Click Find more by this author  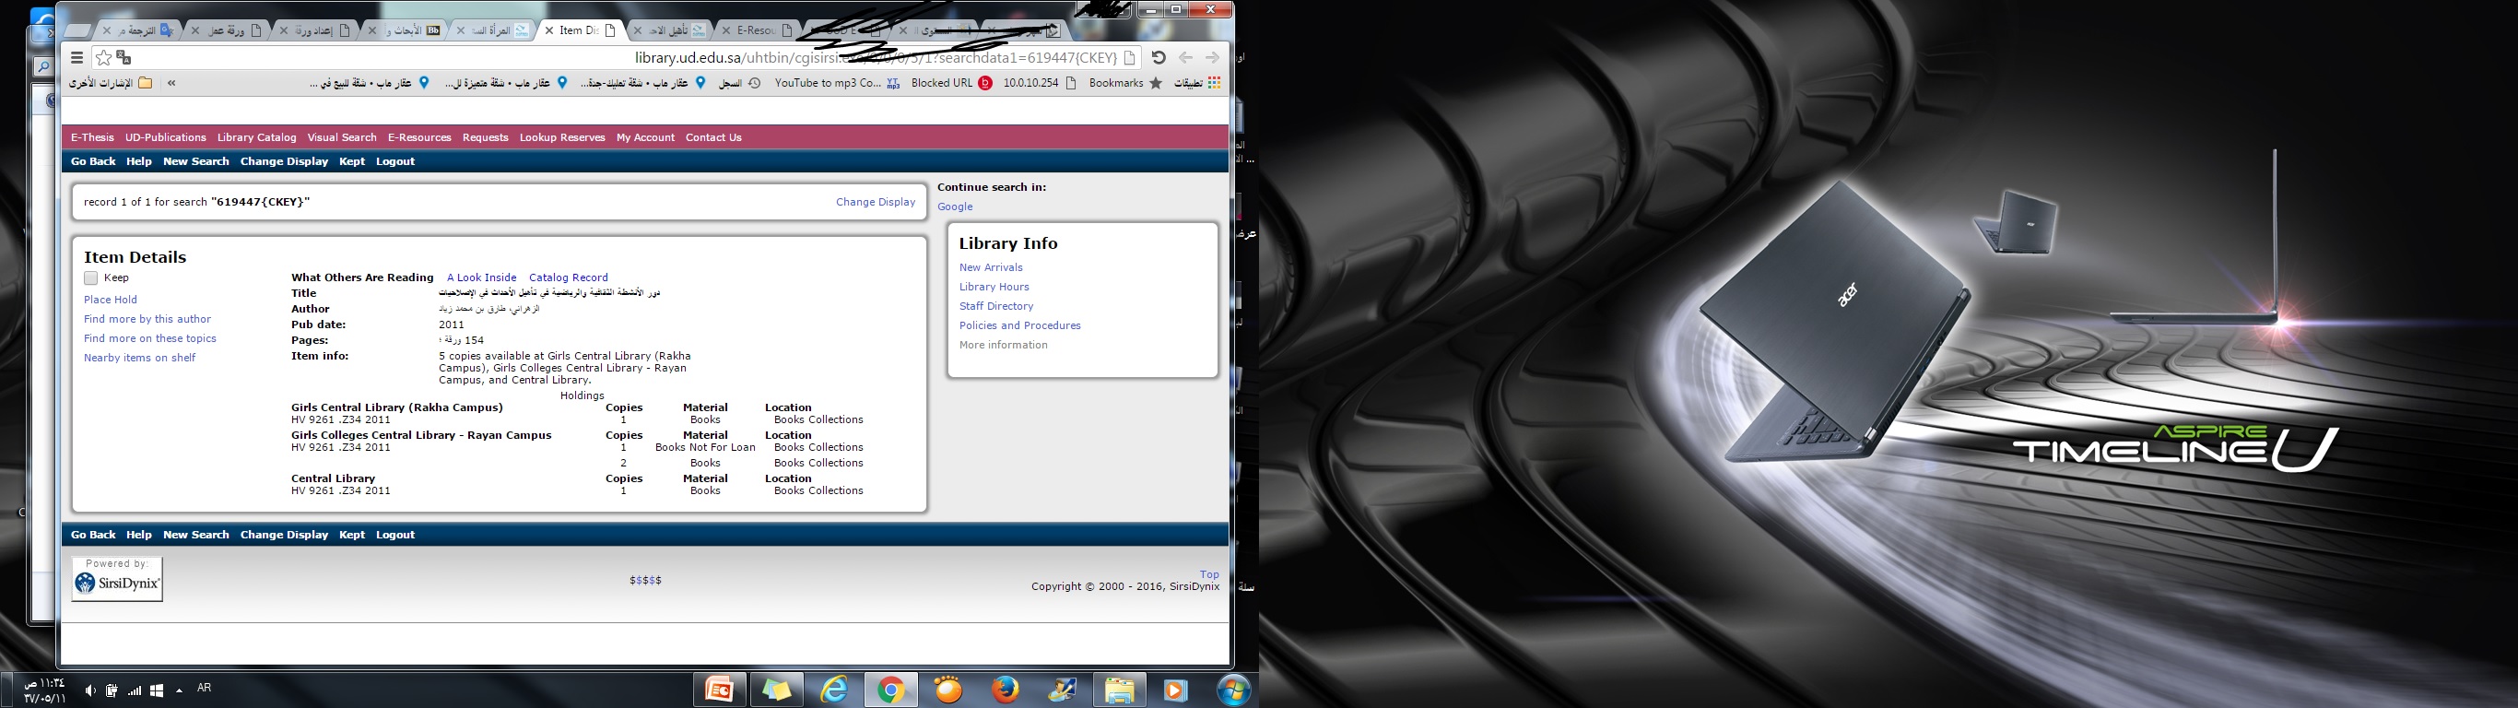coord(147,320)
